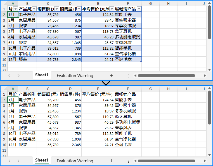
Task: Click cell 1月 in bottom sheet
Action: click(13, 100)
